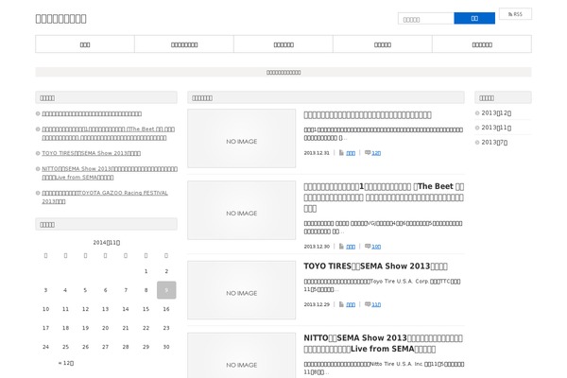The height and width of the screenshot is (378, 567).
Task: Open the blog title link in the page header
Action: (x=60, y=19)
